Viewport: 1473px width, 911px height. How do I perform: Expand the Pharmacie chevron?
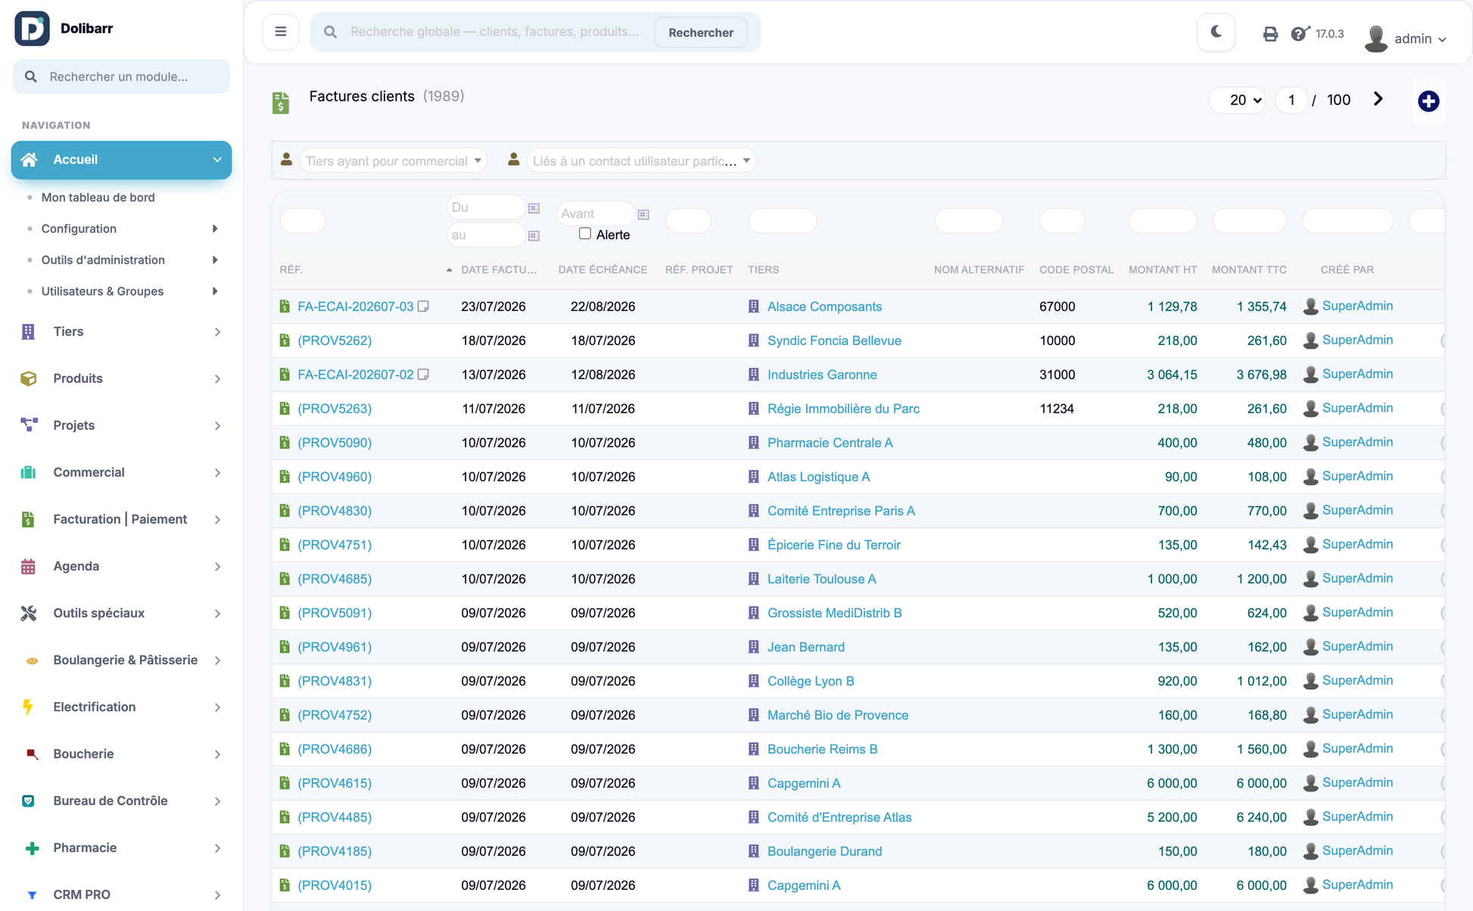[x=217, y=848]
